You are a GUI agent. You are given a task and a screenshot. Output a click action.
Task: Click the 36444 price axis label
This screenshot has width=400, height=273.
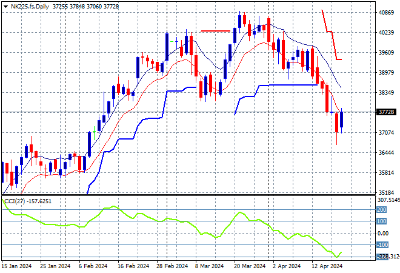(x=386, y=153)
